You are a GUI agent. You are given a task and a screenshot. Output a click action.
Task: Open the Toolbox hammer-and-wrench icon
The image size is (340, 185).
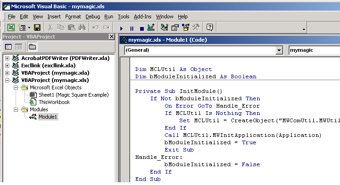point(196,27)
